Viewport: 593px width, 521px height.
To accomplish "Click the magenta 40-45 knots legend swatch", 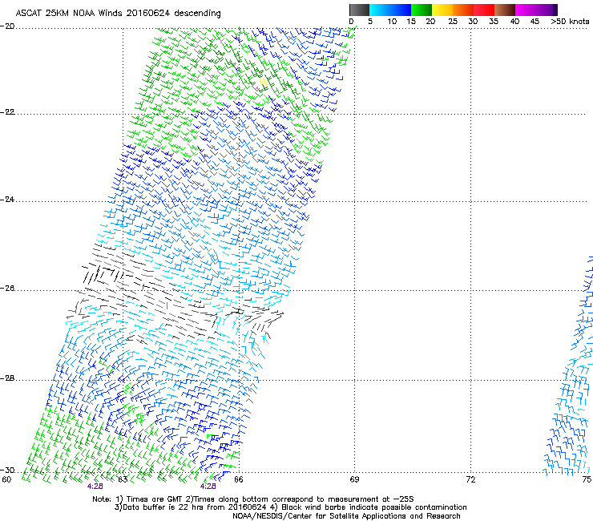I will tap(526, 10).
